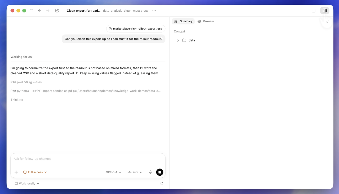Open the GPT-5.4 model dropdown
The image size is (339, 194).
[114, 172]
